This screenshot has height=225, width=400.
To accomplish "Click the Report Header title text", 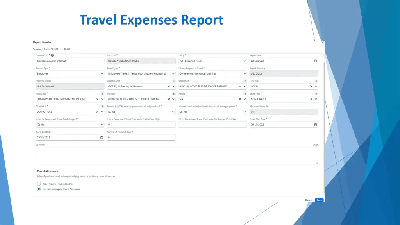I will 42,42.
